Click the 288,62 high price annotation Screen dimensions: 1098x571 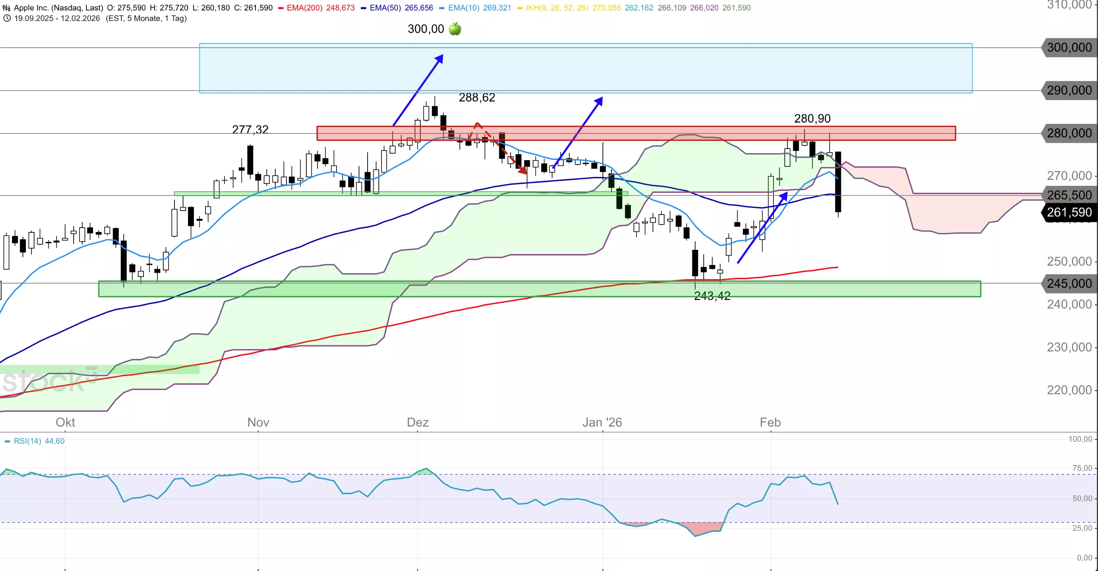(x=476, y=98)
